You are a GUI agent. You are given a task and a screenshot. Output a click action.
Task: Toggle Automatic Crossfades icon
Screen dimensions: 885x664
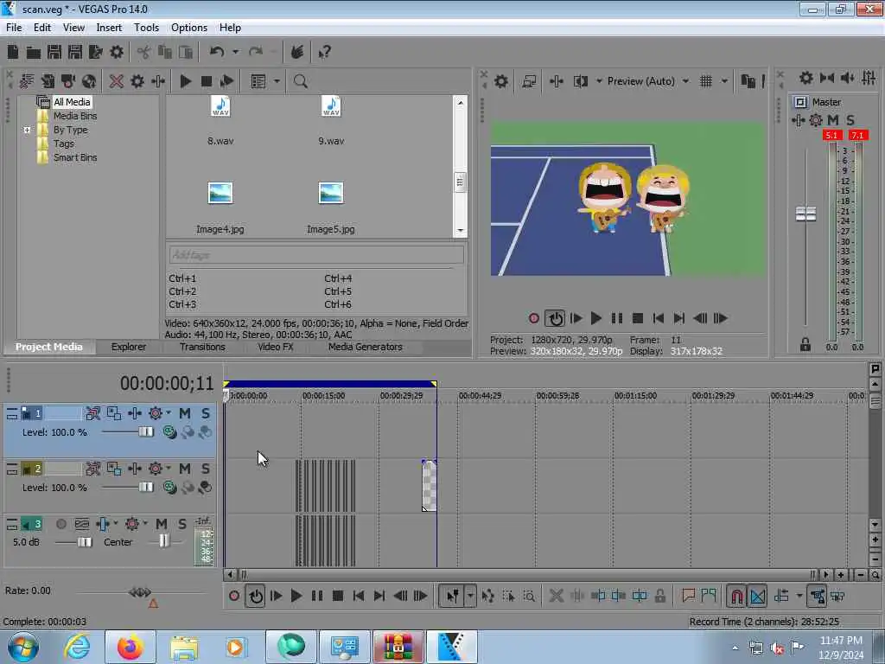click(757, 596)
